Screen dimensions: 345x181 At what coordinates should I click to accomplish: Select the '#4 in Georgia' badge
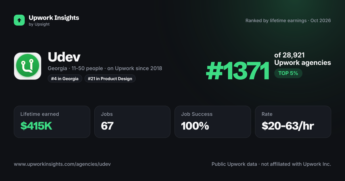click(65, 78)
